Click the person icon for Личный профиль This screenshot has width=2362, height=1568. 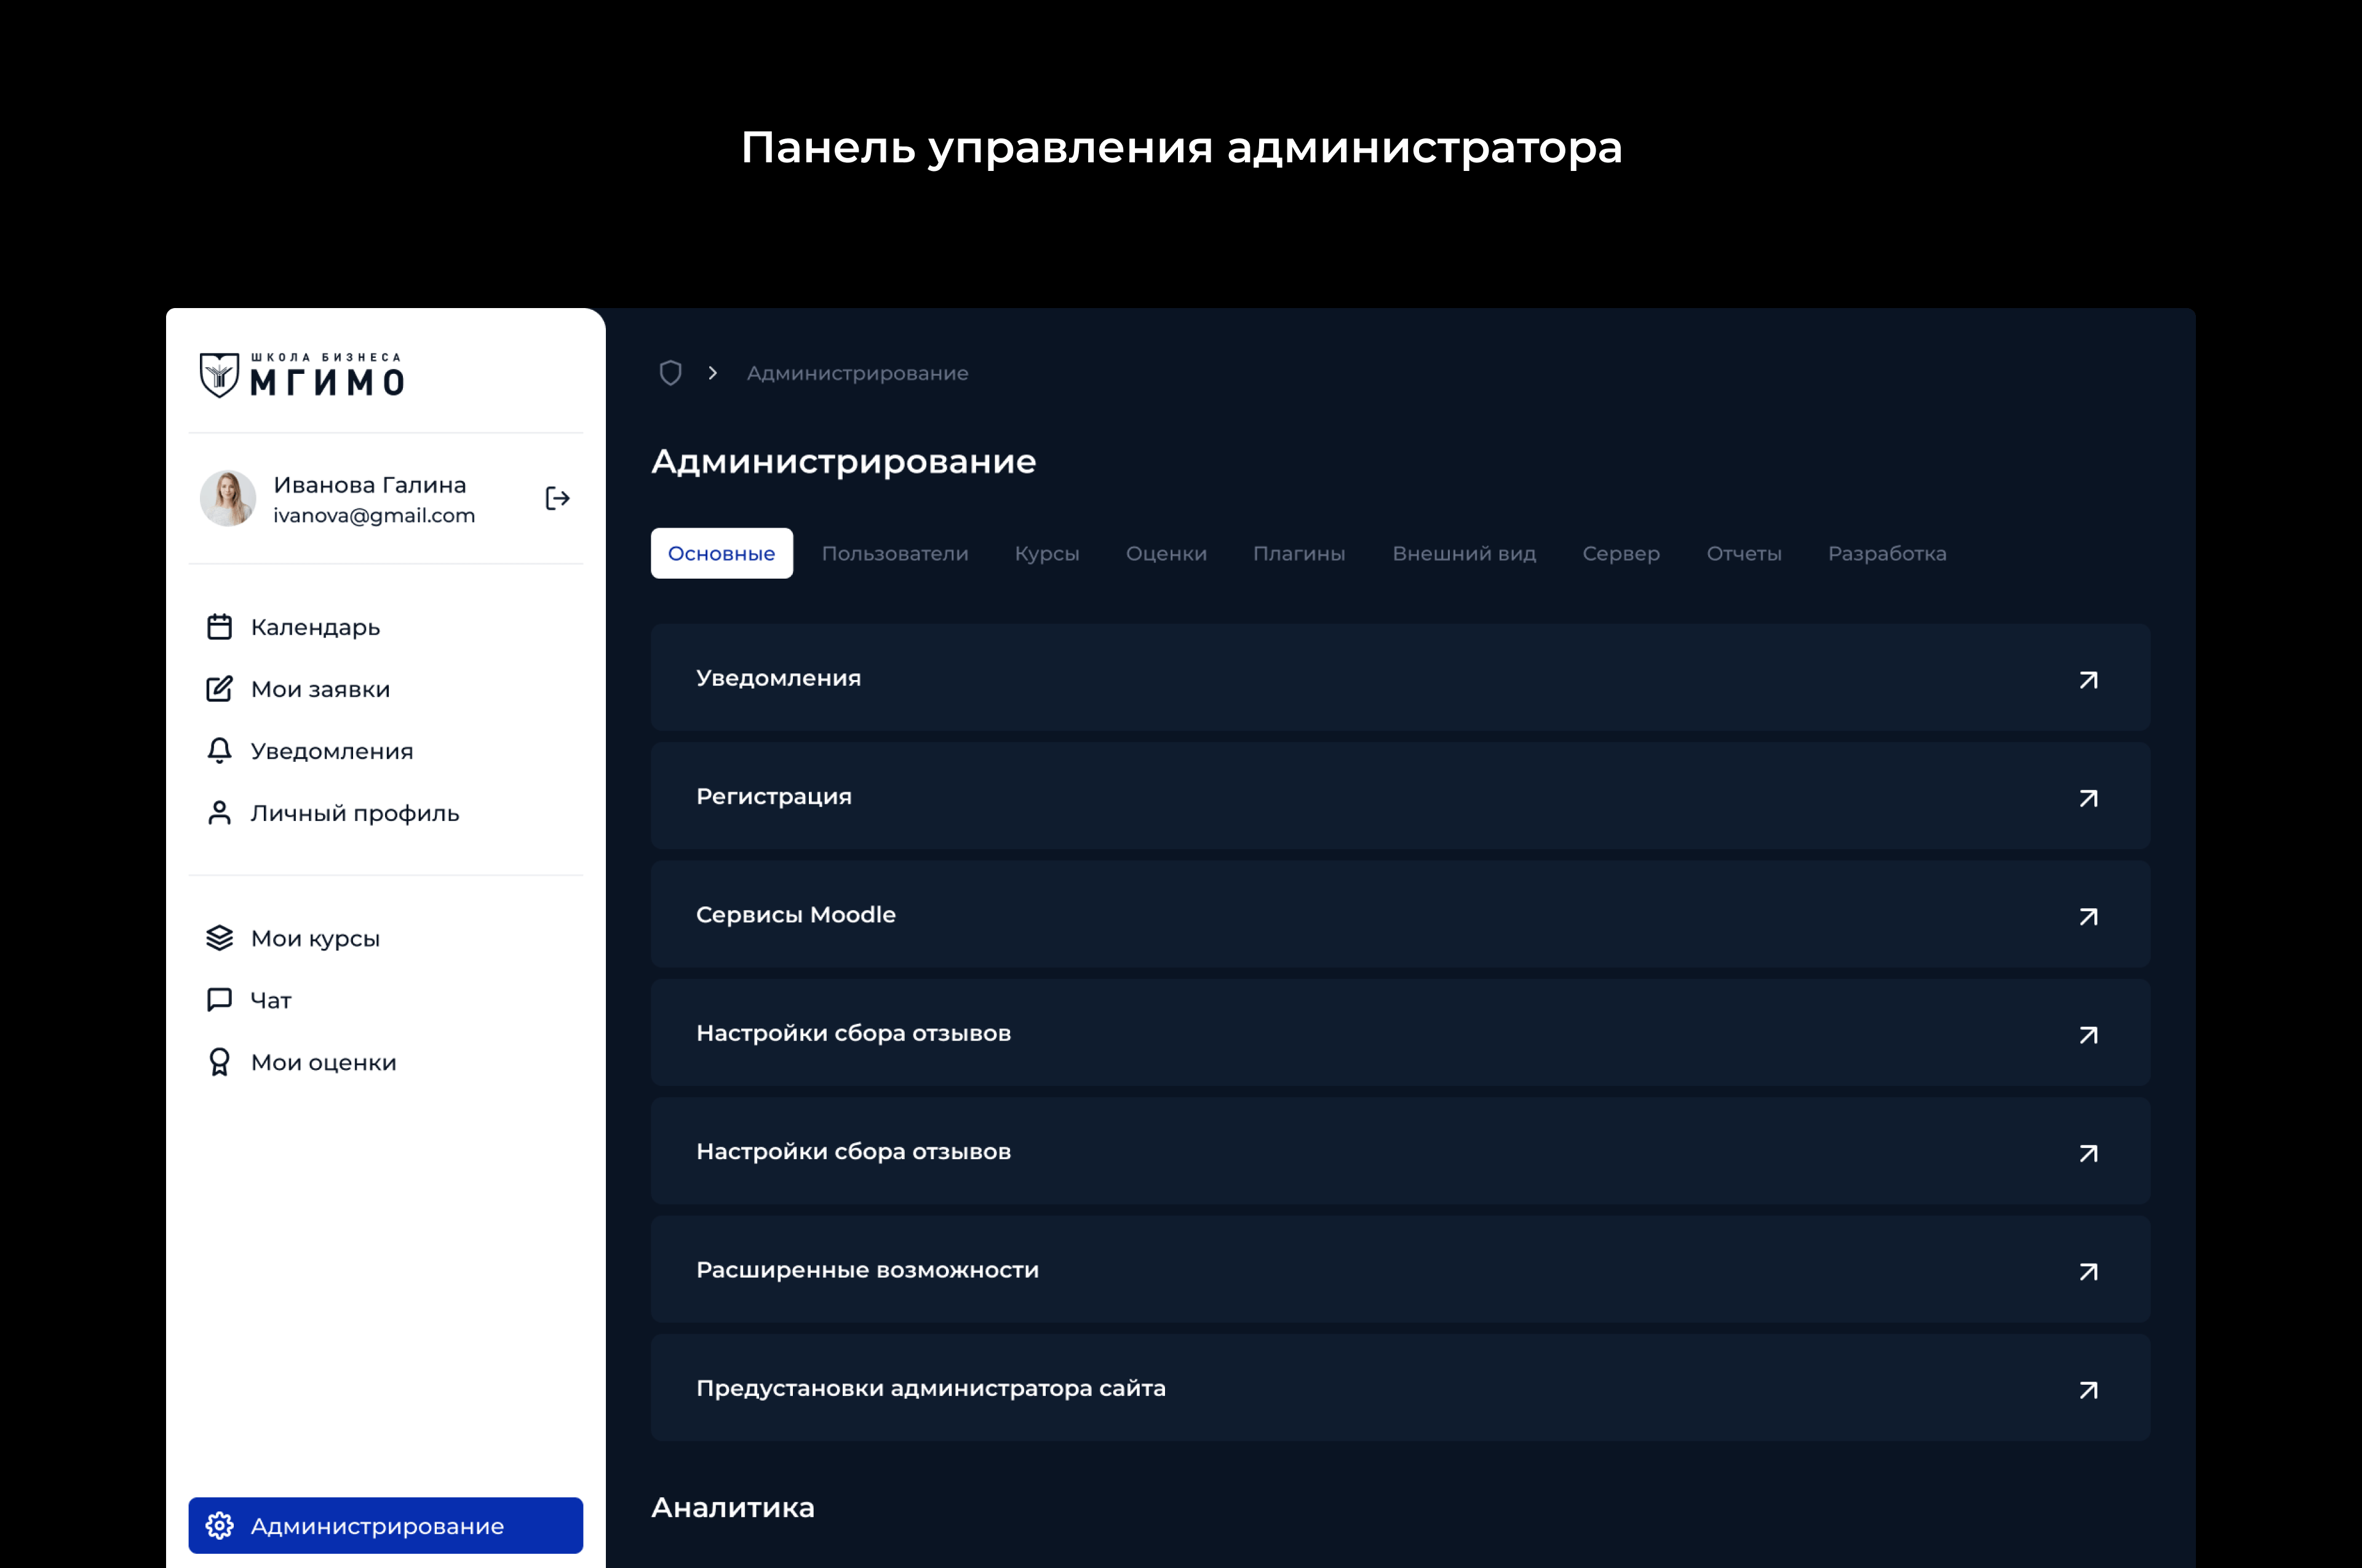tap(219, 813)
